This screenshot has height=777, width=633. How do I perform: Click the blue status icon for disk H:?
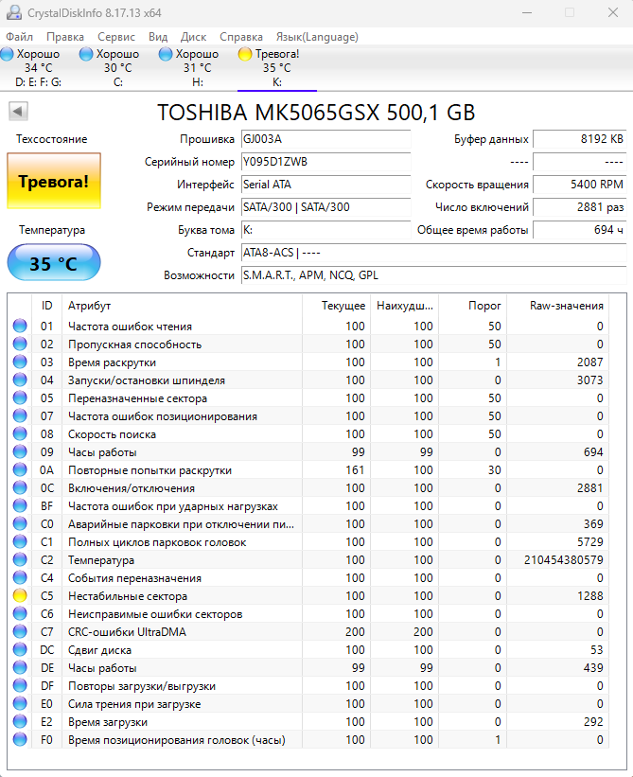click(166, 54)
